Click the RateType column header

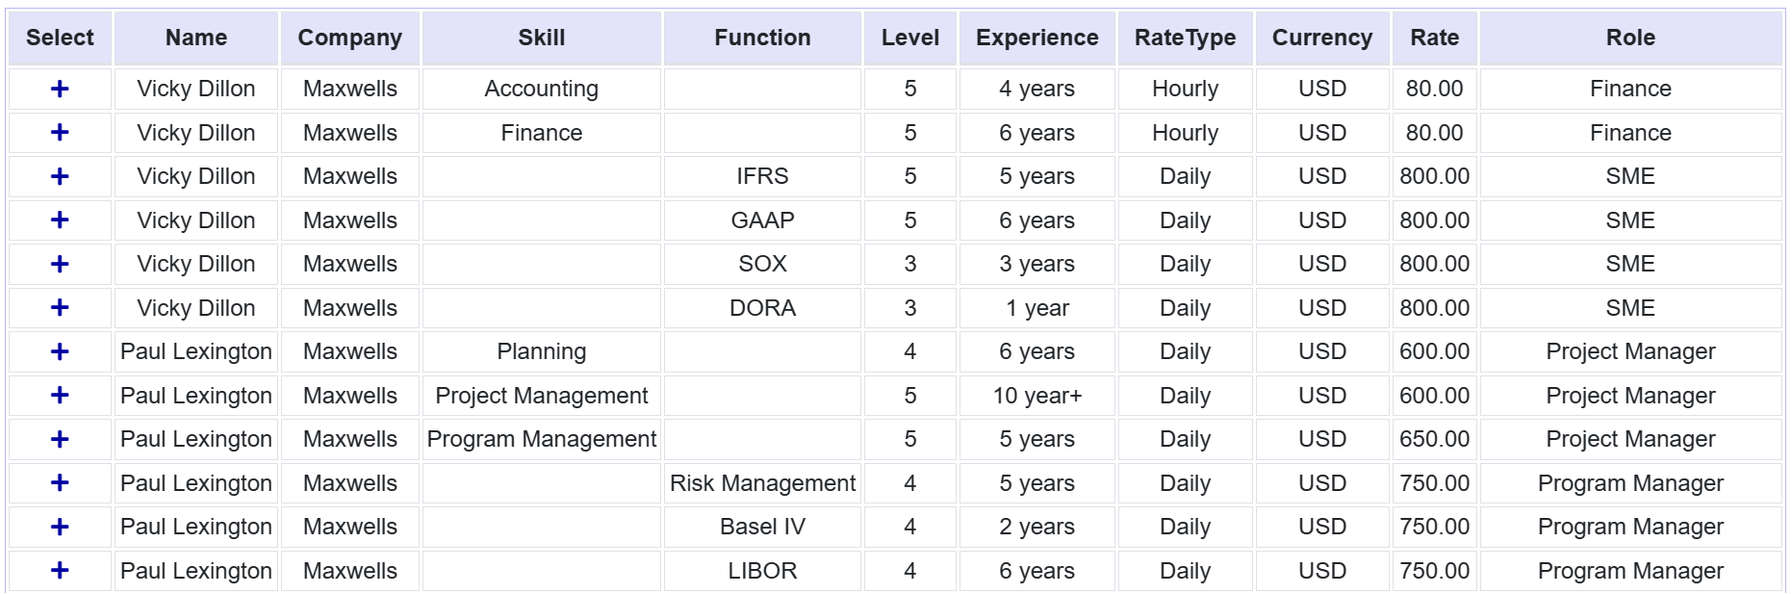(x=1185, y=38)
